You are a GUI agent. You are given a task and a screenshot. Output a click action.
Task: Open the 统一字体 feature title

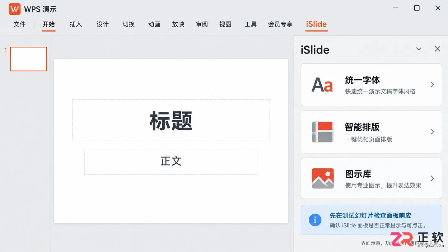pyautogui.click(x=362, y=80)
